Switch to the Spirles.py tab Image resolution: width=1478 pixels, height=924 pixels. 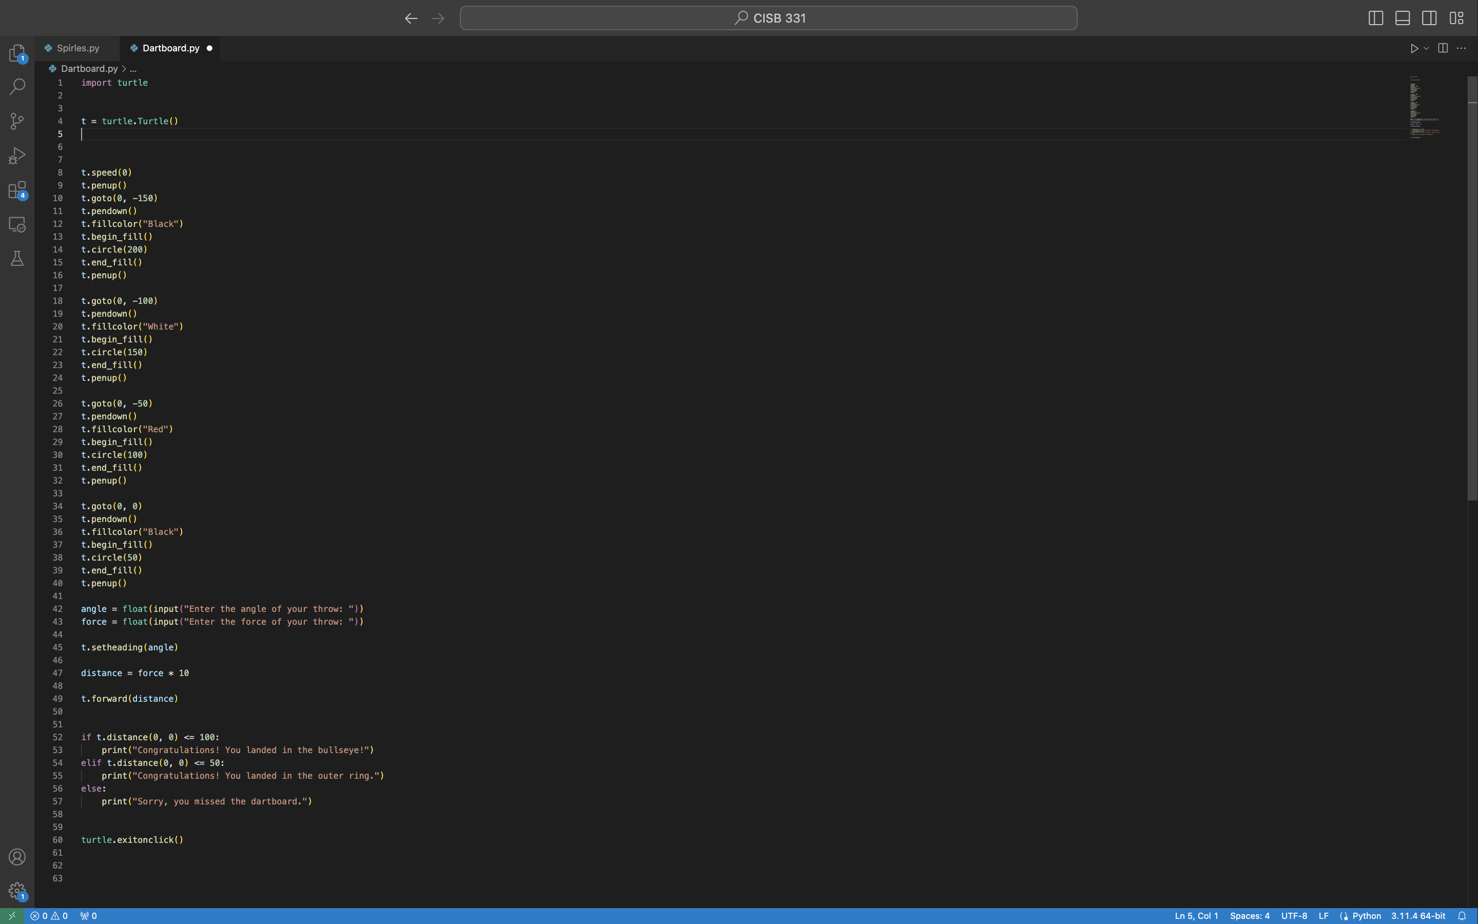point(77,48)
